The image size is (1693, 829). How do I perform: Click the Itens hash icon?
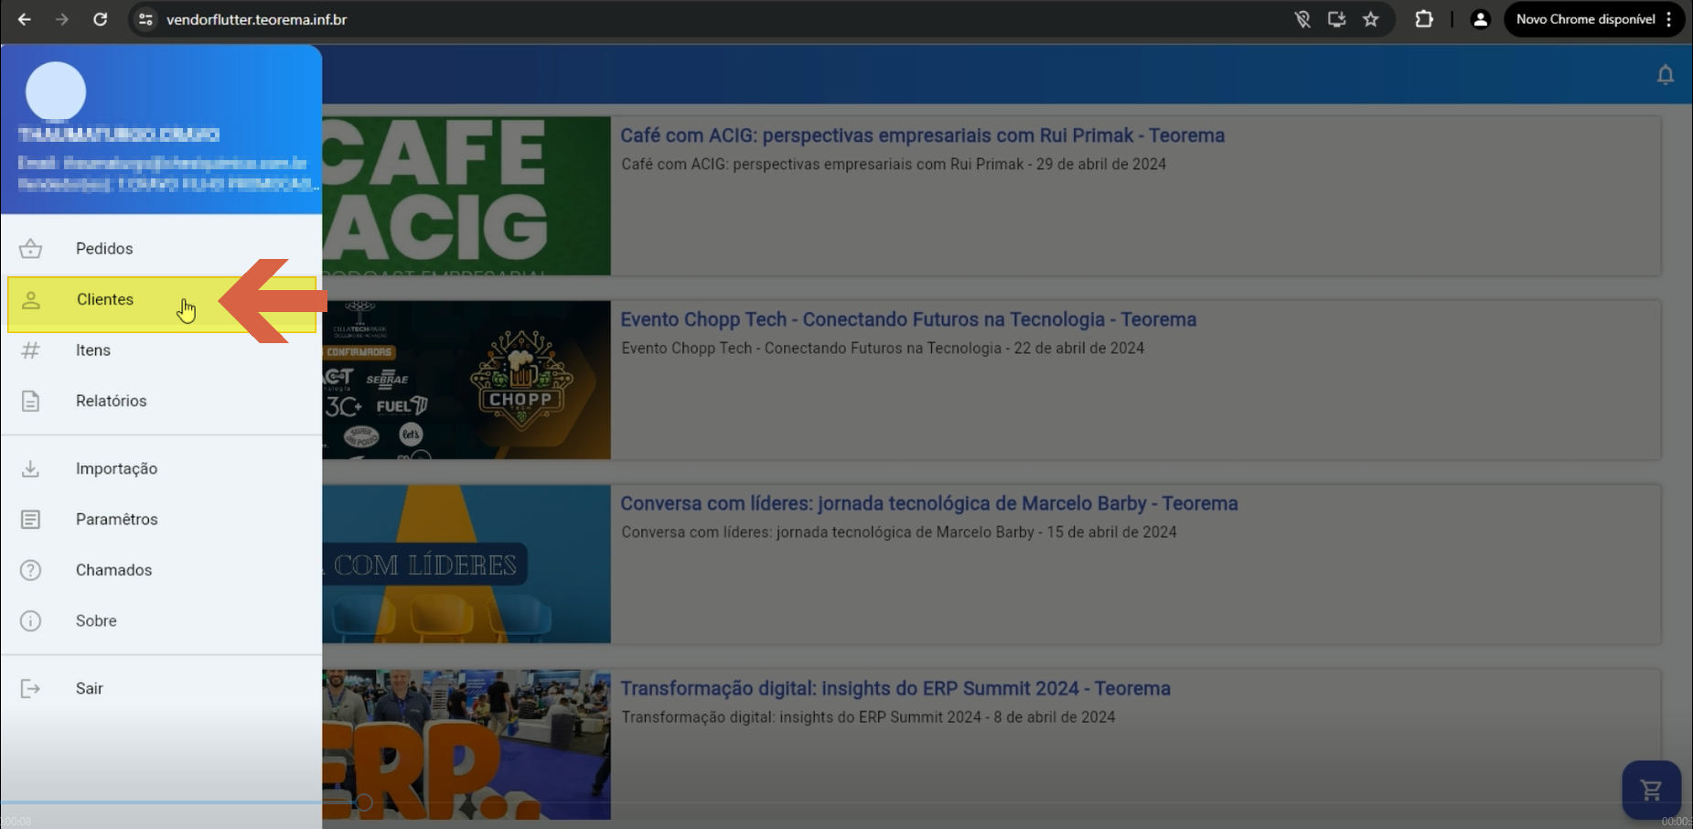[30, 350]
